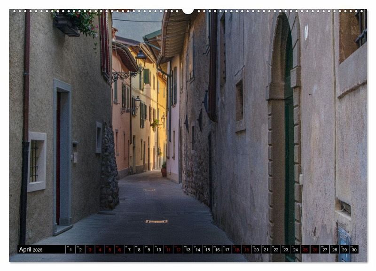
Task: Select day 22 in the calendar strip
Action: pos(275,249)
